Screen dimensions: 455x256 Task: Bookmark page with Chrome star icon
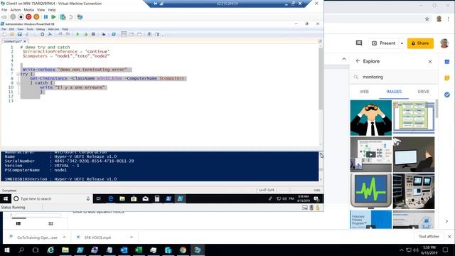[427, 19]
